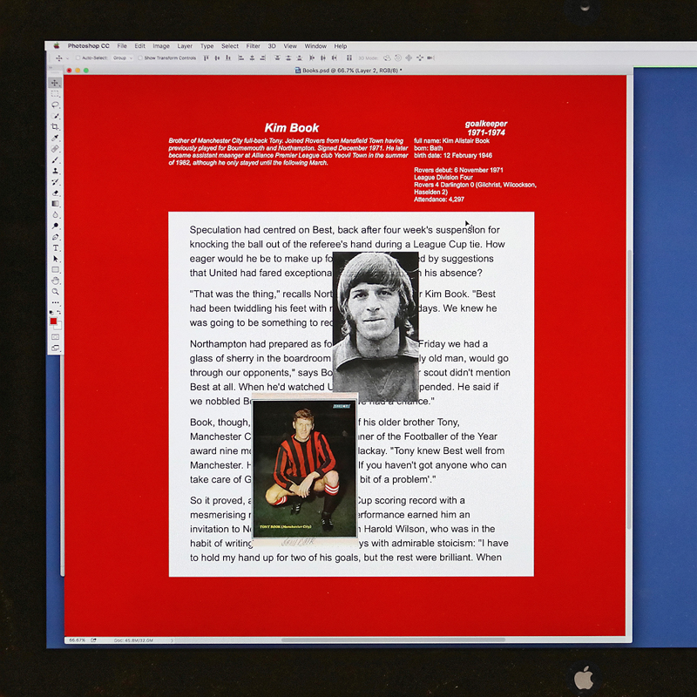Click the 'goalkeeper' text on canvas

click(x=486, y=124)
